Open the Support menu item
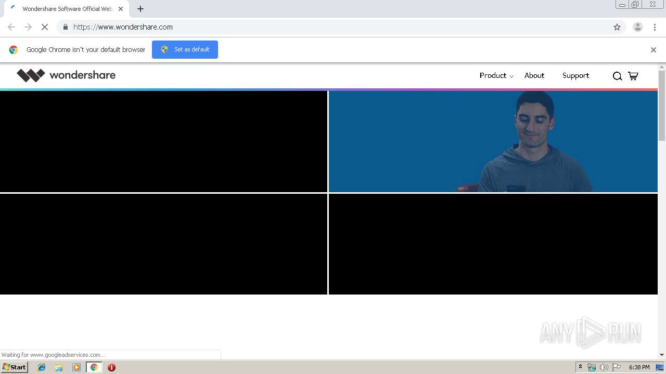The height and width of the screenshot is (374, 666). 575,76
